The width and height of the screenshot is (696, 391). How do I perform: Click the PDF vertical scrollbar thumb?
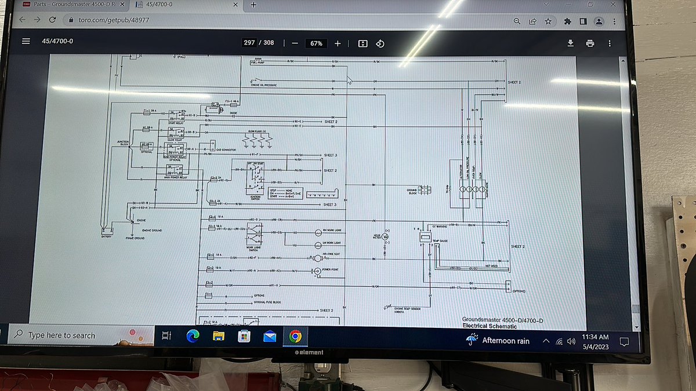635,309
